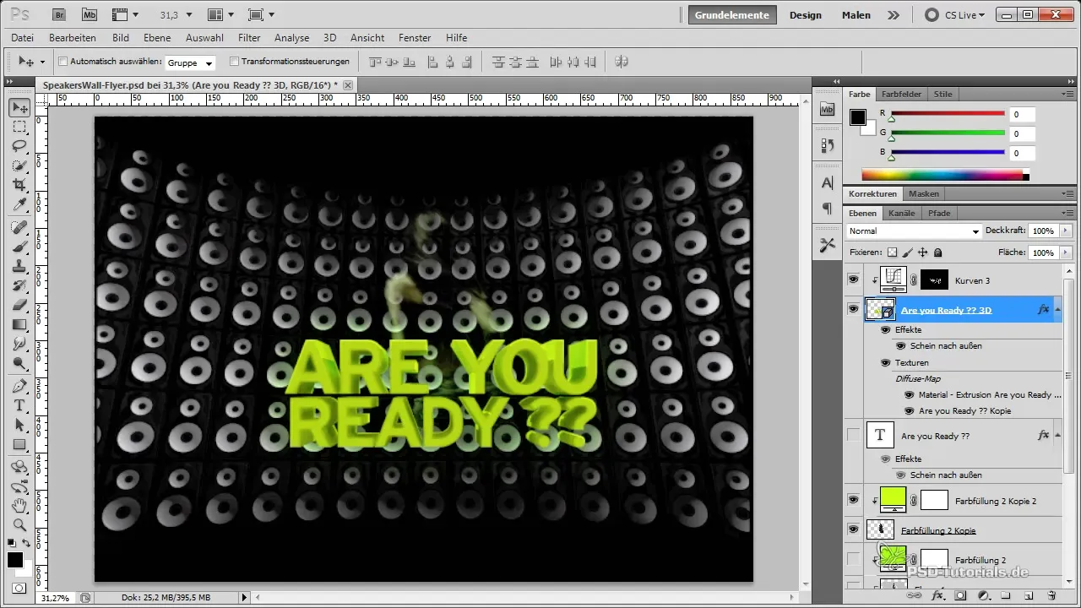Select the Quick Selection tool
Viewport: 1081px width, 608px height.
[x=19, y=166]
